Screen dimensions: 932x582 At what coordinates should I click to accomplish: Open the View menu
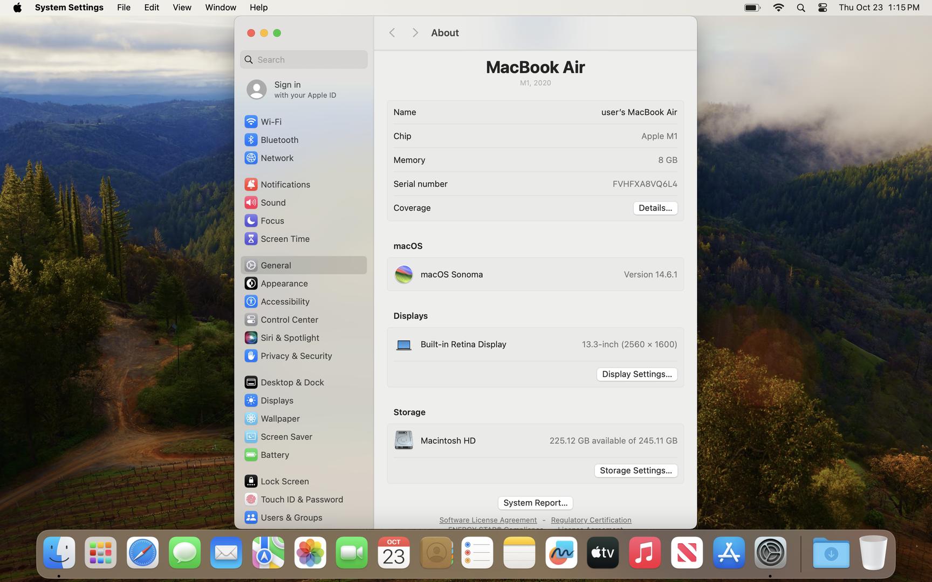click(182, 8)
